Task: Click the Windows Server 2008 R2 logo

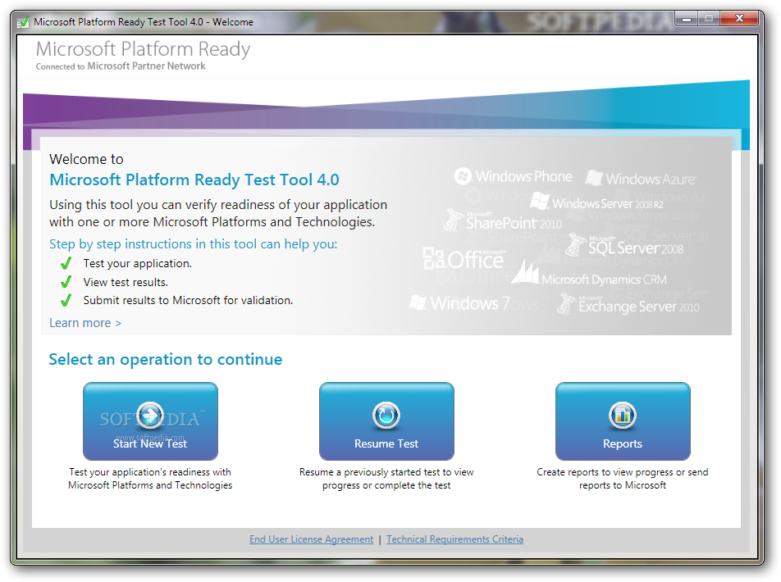Action: 596,202
